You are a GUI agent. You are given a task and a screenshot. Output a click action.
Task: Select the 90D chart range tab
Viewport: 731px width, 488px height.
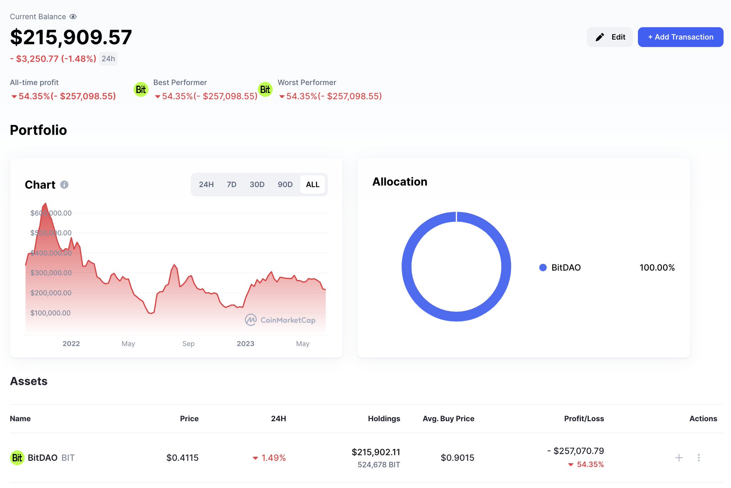285,185
